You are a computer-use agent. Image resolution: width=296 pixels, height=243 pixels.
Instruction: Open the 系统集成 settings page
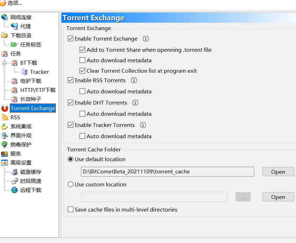[x=21, y=127]
